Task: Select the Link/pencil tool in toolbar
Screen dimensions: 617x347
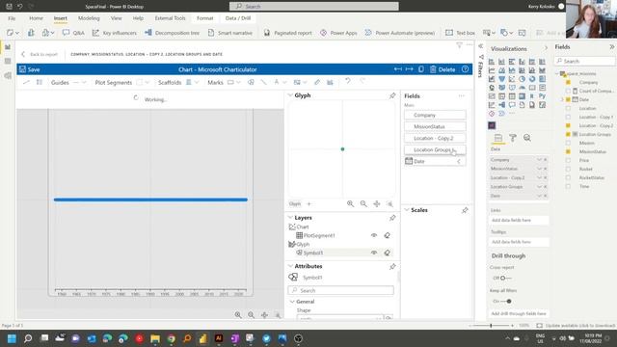Action: [x=317, y=82]
